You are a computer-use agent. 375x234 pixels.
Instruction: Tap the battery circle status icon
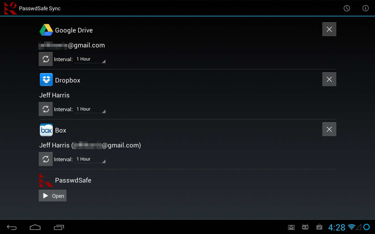(x=367, y=227)
